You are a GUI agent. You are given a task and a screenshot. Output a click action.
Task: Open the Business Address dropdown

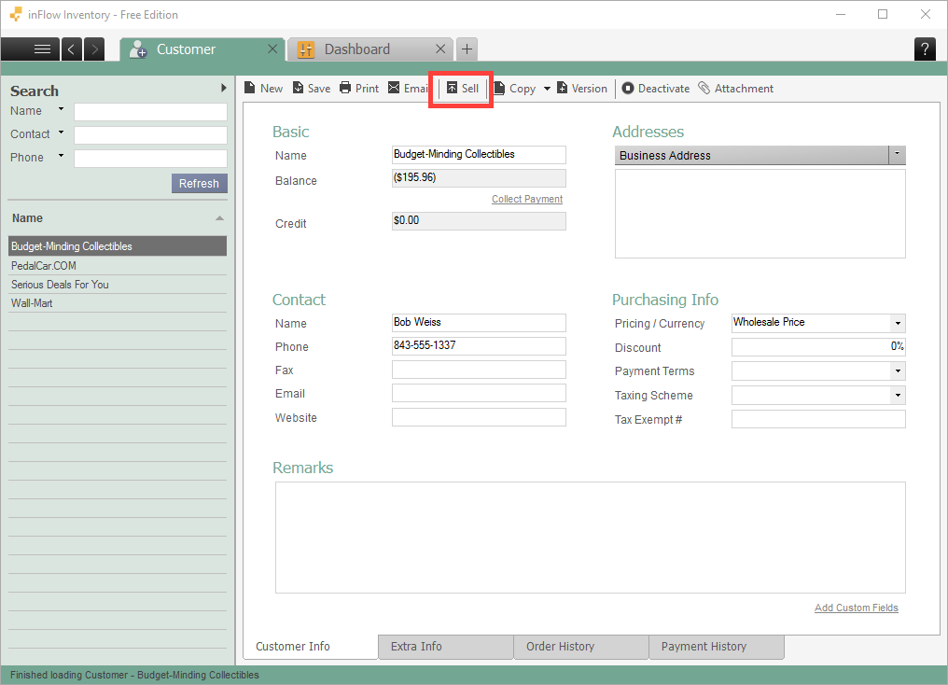[898, 155]
